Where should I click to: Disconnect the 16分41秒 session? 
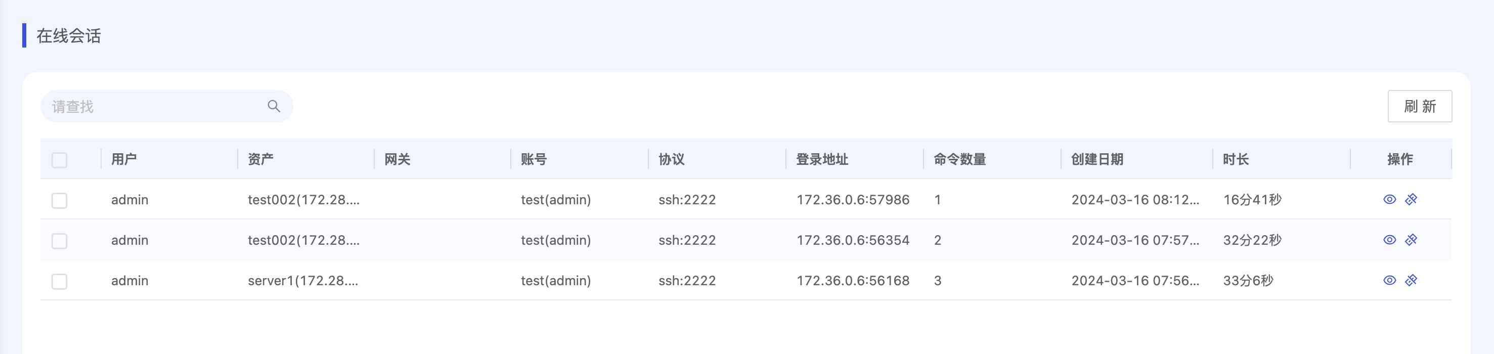(1411, 200)
